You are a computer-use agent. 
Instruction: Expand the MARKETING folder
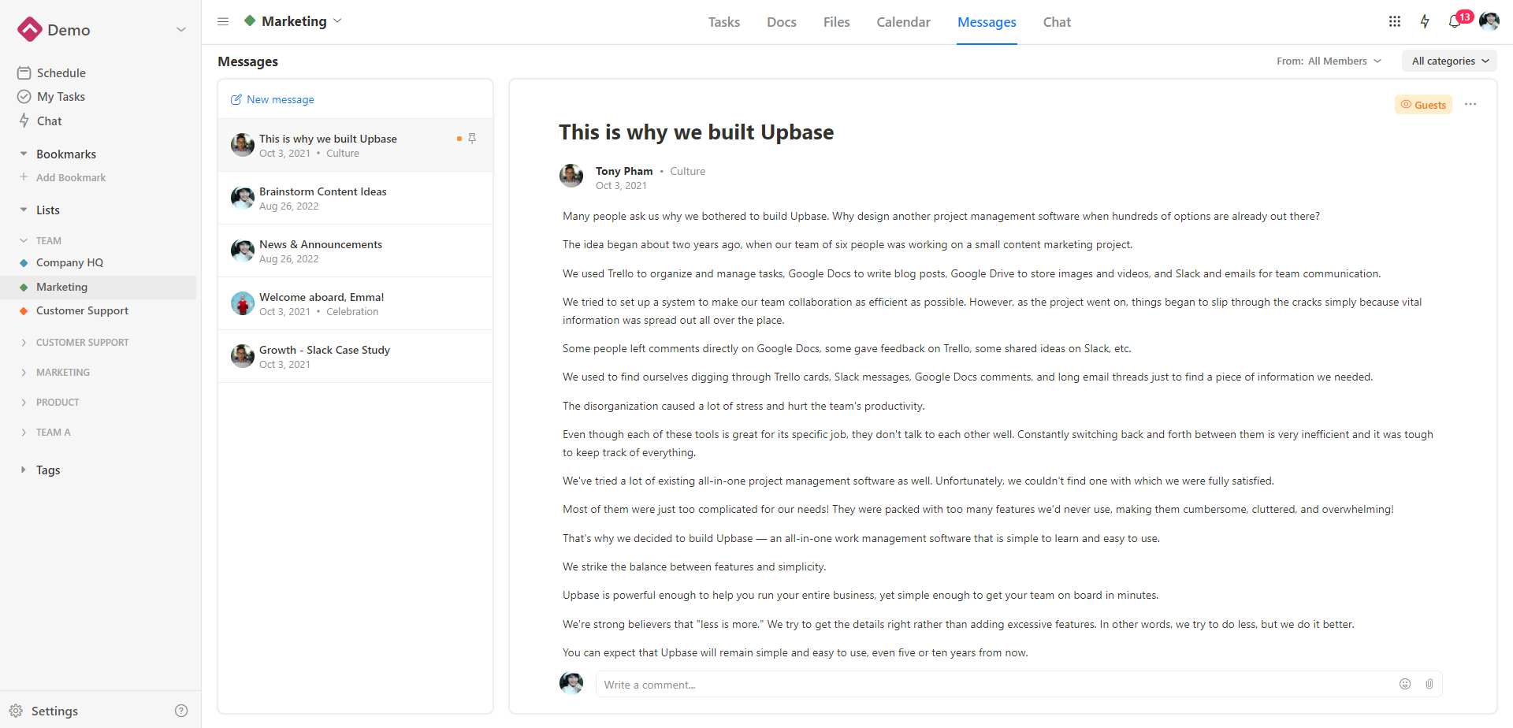pos(24,373)
